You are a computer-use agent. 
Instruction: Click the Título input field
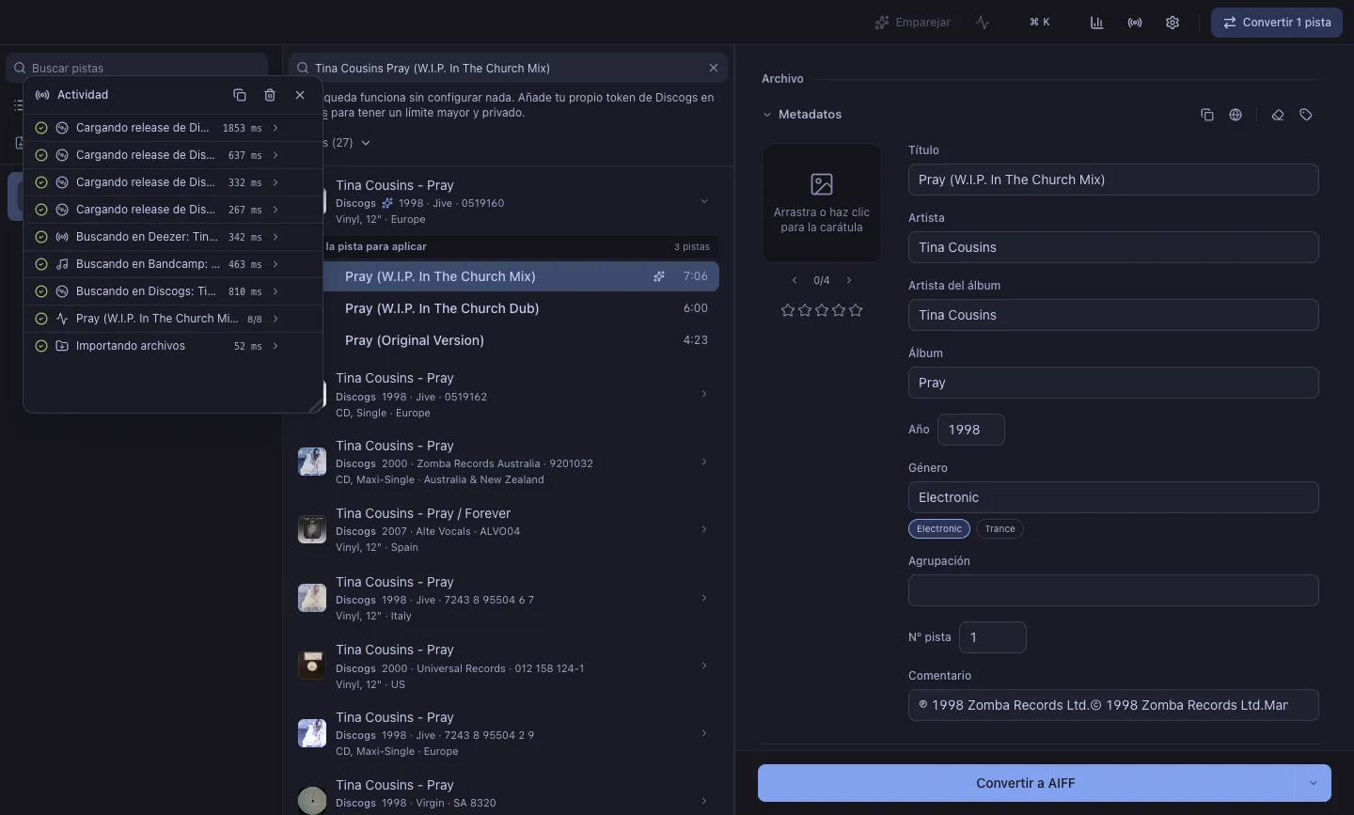1113,180
